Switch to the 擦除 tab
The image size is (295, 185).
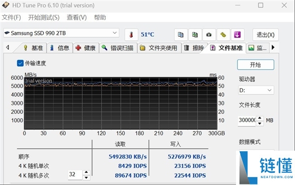[x=194, y=48]
